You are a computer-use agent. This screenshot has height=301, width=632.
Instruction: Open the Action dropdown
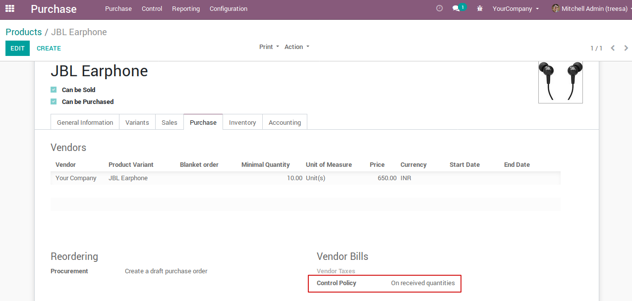click(297, 47)
